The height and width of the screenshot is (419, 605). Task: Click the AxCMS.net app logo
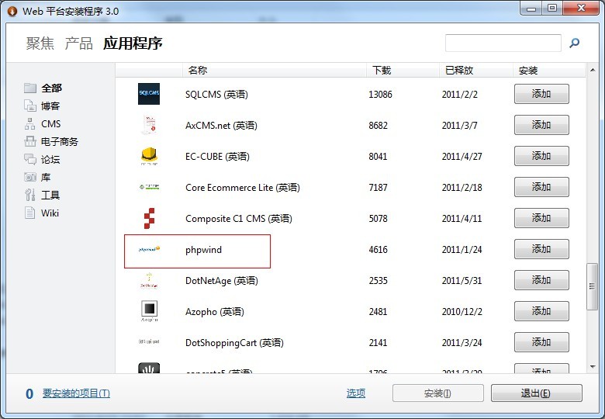(149, 125)
